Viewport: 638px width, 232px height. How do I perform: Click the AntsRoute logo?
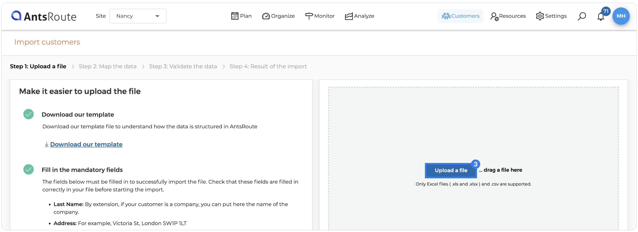coord(44,16)
